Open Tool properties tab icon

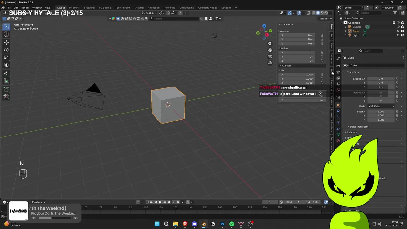(x=338, y=58)
